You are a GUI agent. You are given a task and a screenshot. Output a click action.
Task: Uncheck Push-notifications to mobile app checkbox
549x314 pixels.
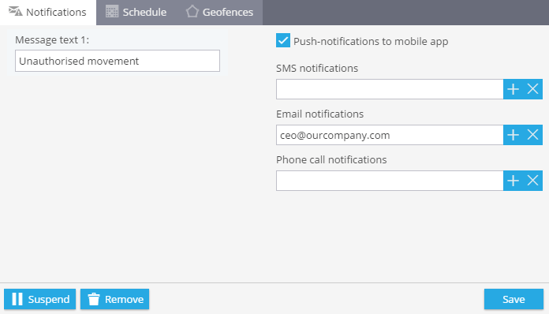point(283,40)
